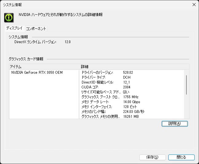This screenshot has height=164, width=199.
Task: Select NVIDIA GeForce RTX 3050 OEM item
Action: click(37, 73)
